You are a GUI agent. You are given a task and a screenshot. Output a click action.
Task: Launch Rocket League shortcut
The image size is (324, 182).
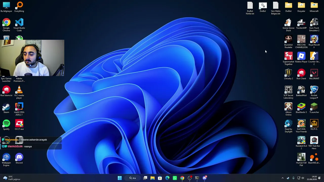(314, 92)
